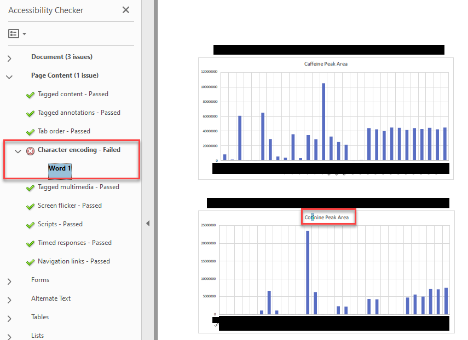Viewport: 468px width, 340px height.
Task: Open the Accessibility Checker options menu icon
Action: coord(14,34)
